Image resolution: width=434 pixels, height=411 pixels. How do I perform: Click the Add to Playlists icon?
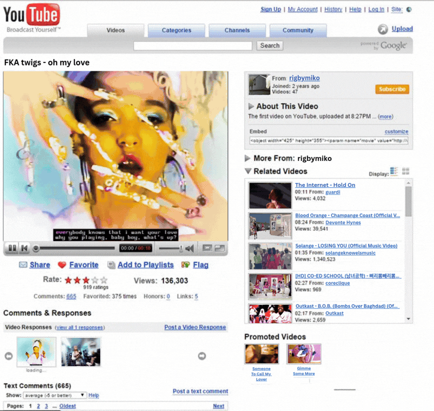pos(111,265)
